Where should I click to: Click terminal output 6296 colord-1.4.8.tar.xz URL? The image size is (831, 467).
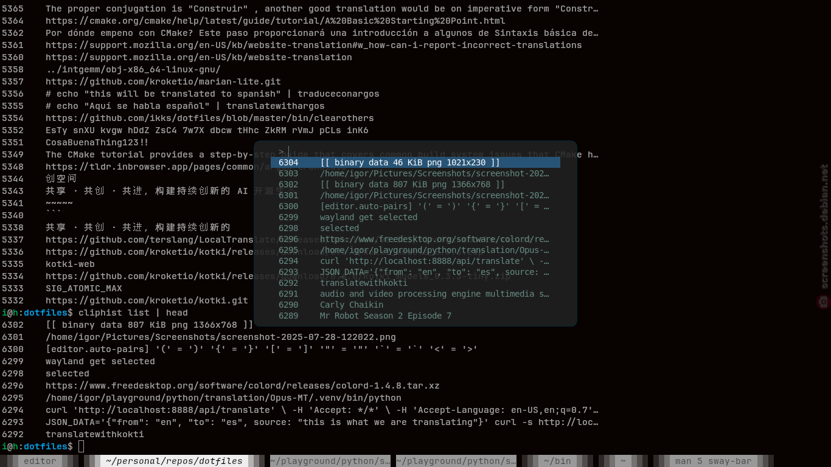click(x=243, y=386)
